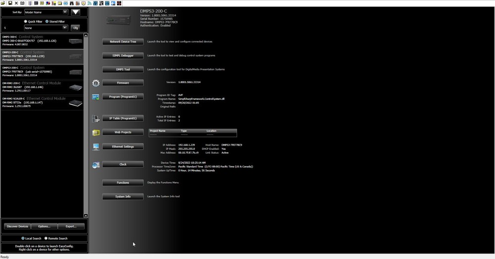Open the SIMPL Debugger
The width and height of the screenshot is (495, 259).
(123, 55)
